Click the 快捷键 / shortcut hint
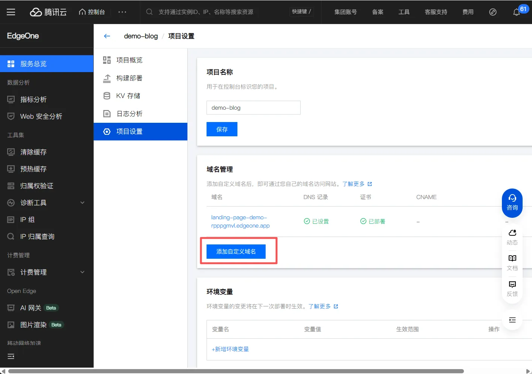 click(301, 12)
